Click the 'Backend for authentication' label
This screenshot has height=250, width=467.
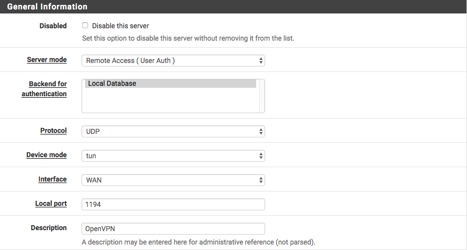coord(44,89)
